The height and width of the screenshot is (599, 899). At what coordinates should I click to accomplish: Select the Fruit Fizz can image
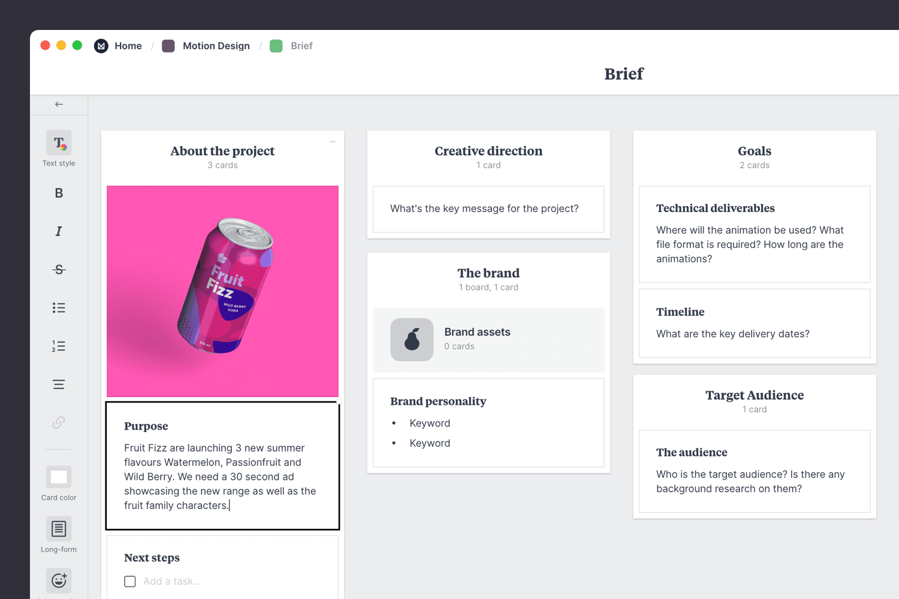point(222,291)
